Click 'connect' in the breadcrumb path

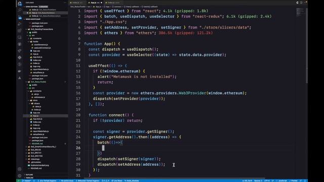pyautogui.click(x=117, y=7)
